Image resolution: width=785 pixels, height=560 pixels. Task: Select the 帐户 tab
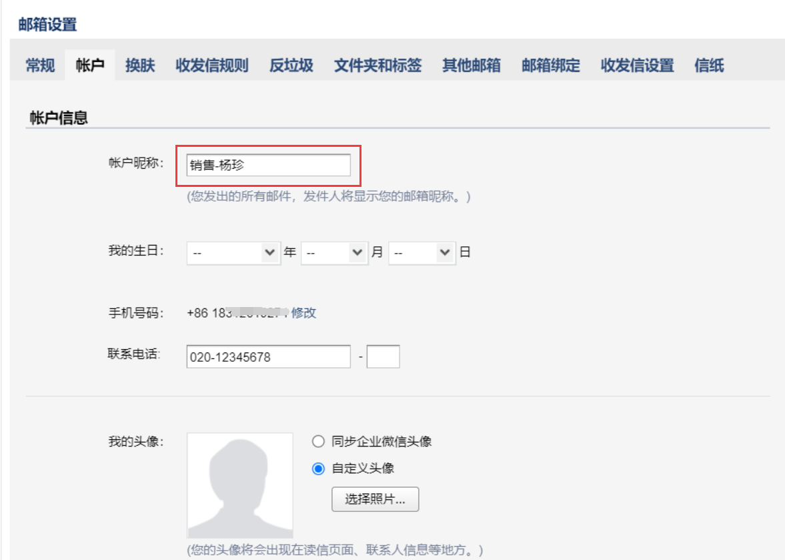(90, 65)
